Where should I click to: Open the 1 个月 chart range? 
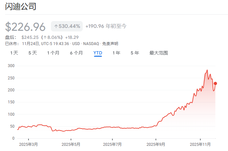tap(53, 53)
